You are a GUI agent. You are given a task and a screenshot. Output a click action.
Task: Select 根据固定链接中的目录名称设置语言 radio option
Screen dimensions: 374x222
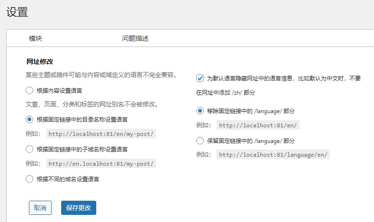29,119
